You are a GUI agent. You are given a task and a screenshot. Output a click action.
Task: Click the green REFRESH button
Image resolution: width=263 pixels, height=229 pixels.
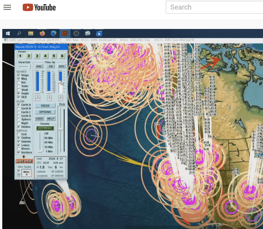(45, 128)
